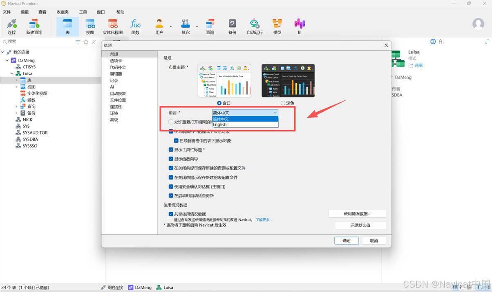The height and width of the screenshot is (292, 492).
Task: Open dropdown arrow next to 用户 toolbar button
Action: [x=171, y=27]
